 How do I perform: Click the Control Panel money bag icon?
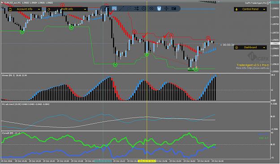237,9
